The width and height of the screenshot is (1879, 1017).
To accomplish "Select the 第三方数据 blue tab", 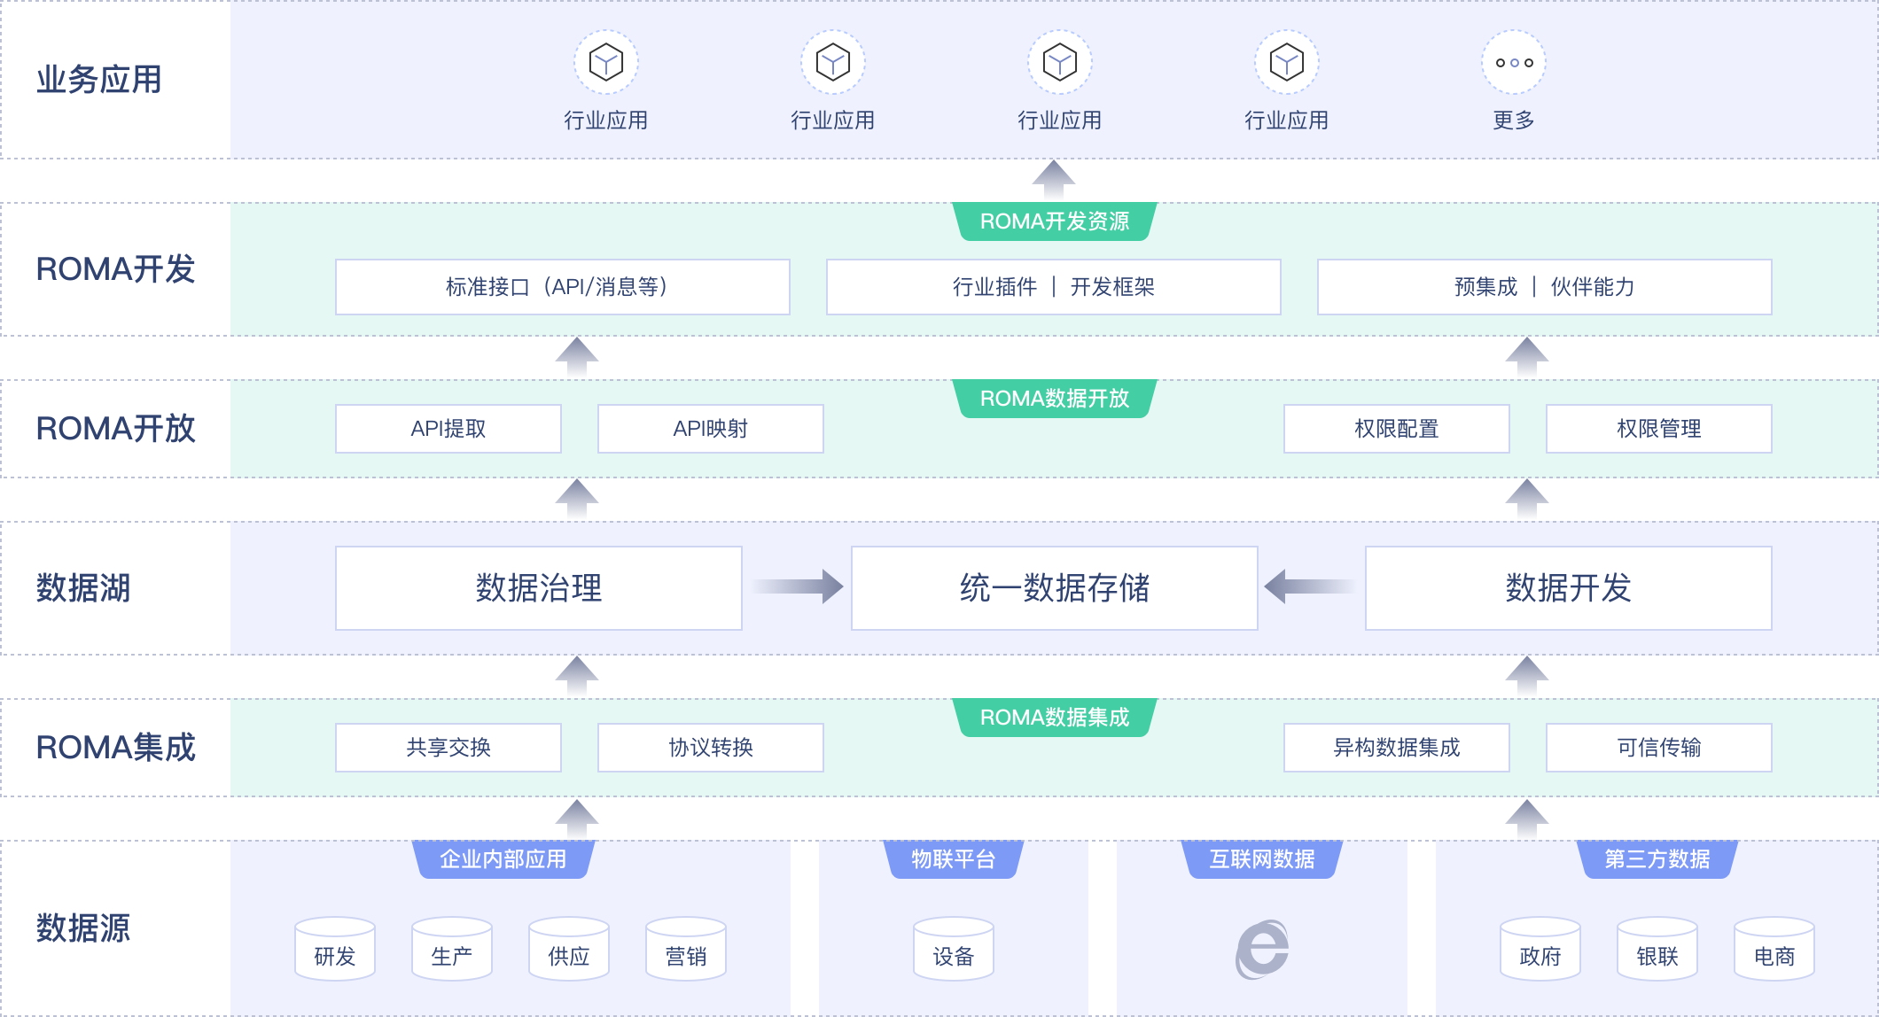I will (1657, 859).
